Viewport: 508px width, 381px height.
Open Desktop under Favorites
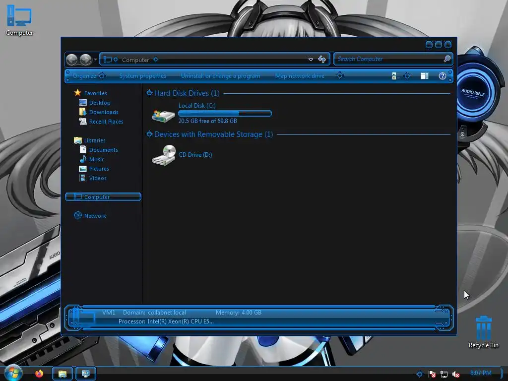tap(100, 103)
